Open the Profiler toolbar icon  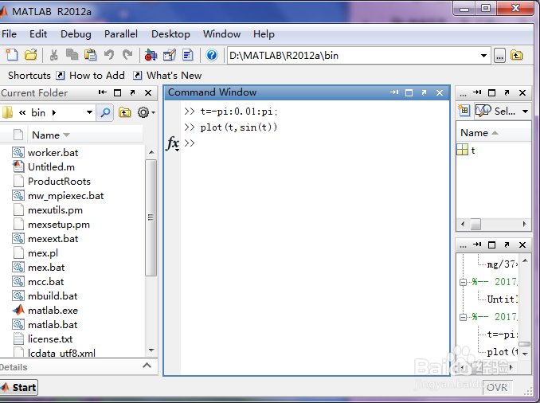[x=188, y=55]
